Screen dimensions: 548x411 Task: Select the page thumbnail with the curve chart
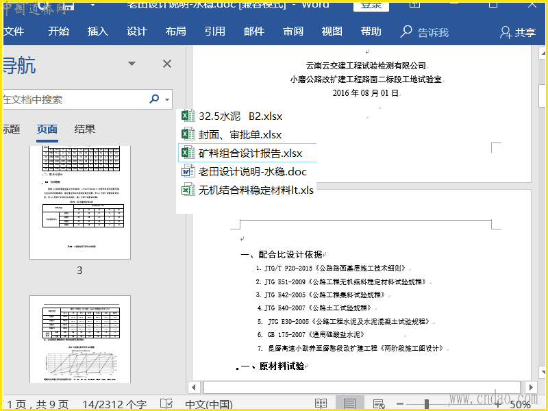80,339
